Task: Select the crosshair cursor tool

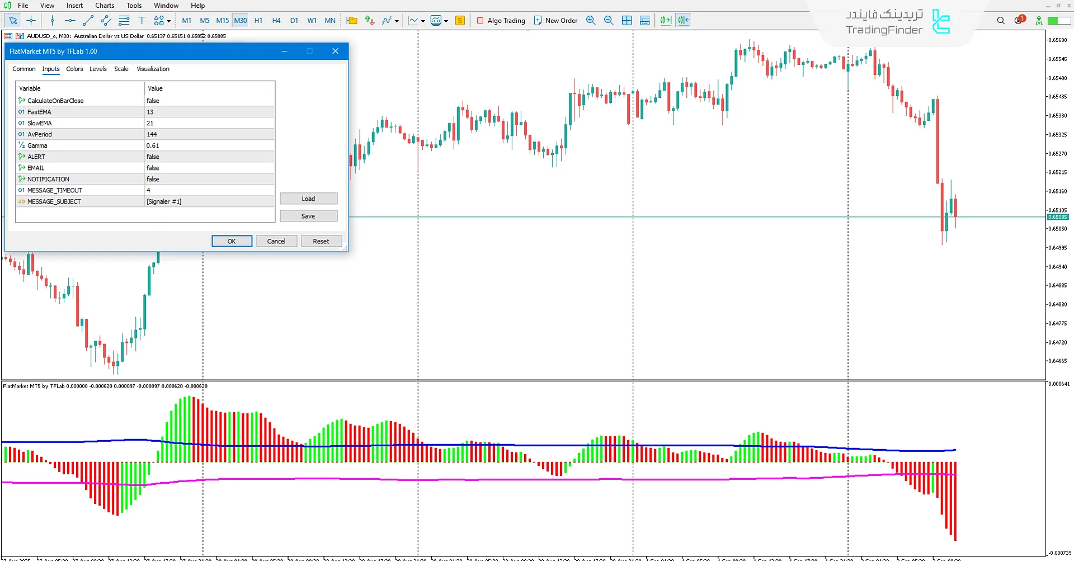Action: tap(31, 21)
